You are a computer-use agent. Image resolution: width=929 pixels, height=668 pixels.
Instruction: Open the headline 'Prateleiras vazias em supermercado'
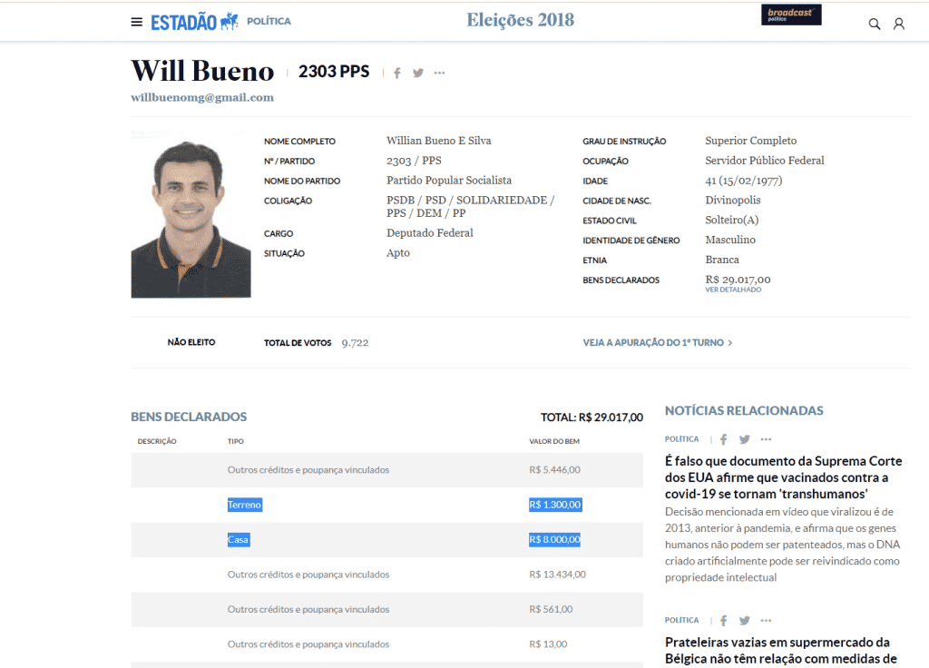pyautogui.click(x=781, y=650)
